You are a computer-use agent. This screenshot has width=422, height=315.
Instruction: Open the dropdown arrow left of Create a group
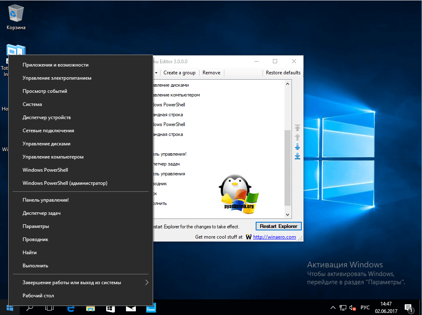[156, 73]
